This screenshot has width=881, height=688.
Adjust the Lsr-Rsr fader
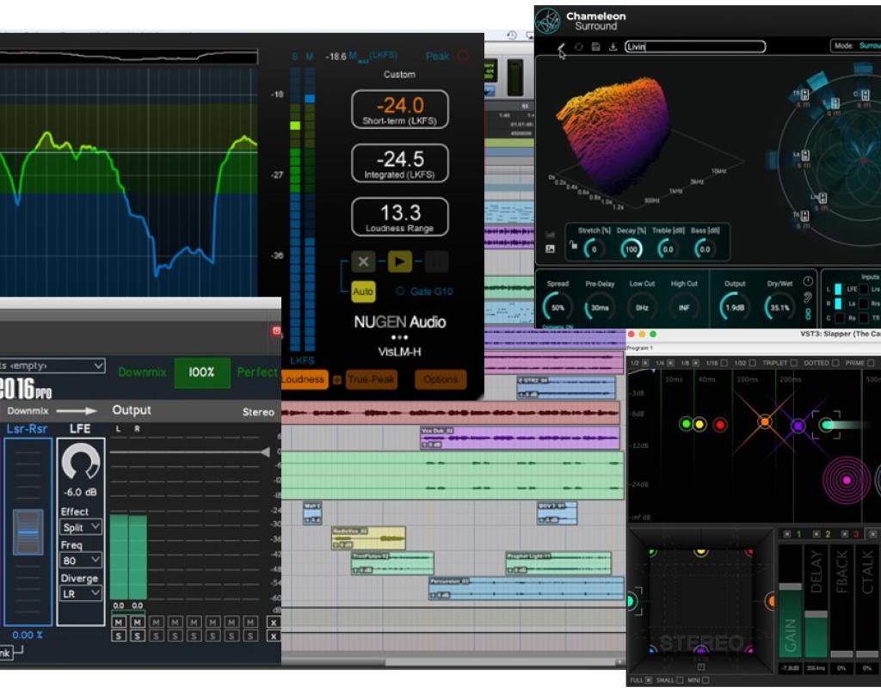click(x=28, y=531)
